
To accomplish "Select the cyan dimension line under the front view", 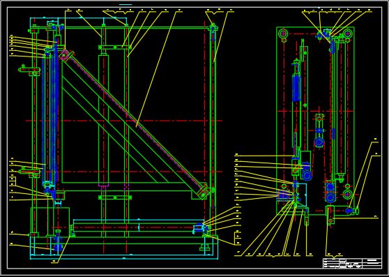I will pyautogui.click(x=124, y=259).
